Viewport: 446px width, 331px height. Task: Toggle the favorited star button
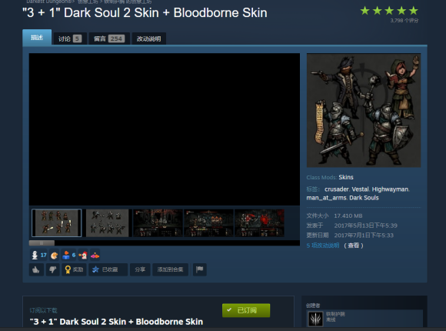[x=108, y=269]
